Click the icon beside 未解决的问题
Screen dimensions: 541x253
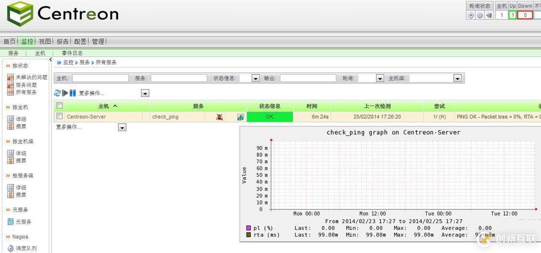tap(11, 77)
